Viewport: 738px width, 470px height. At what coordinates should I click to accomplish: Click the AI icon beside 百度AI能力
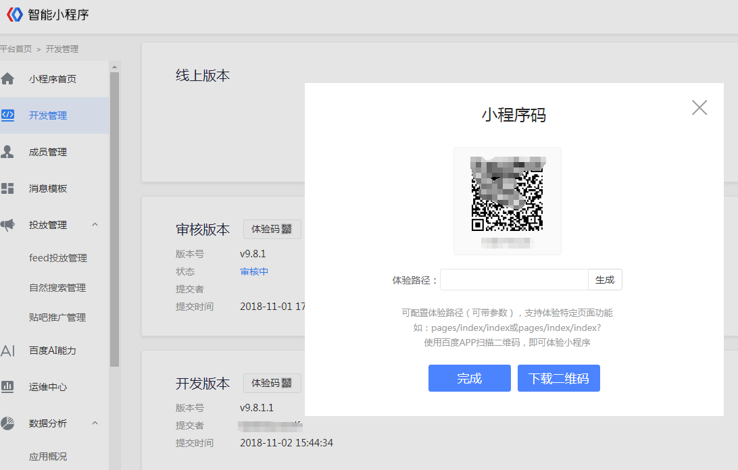7,350
